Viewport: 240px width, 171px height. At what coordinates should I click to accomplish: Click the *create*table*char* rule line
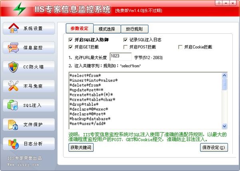click(x=92, y=100)
